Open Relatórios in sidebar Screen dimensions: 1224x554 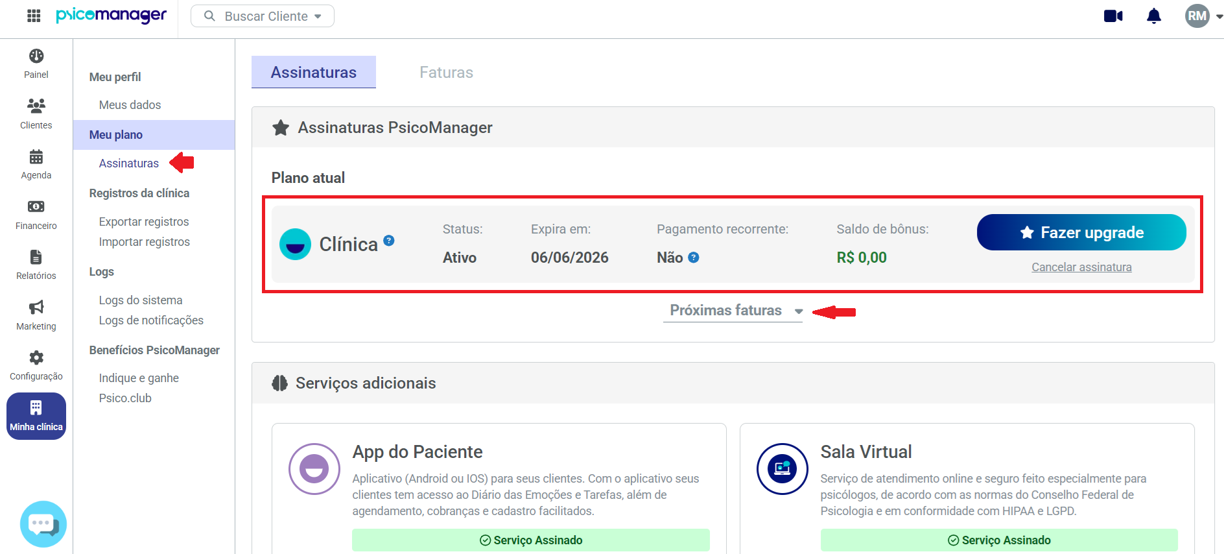pos(36,265)
